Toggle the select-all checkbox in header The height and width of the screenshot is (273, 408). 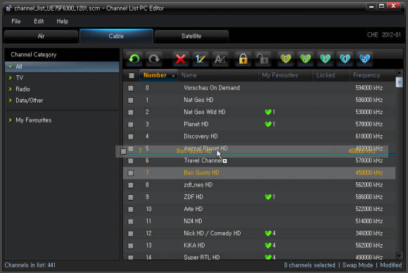tap(132, 75)
